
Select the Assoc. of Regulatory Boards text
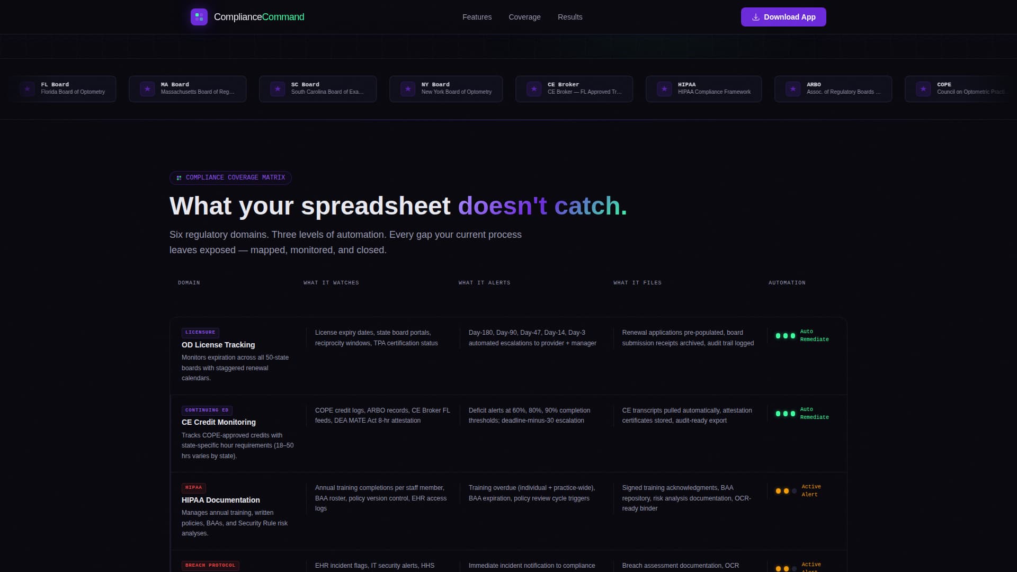point(844,92)
